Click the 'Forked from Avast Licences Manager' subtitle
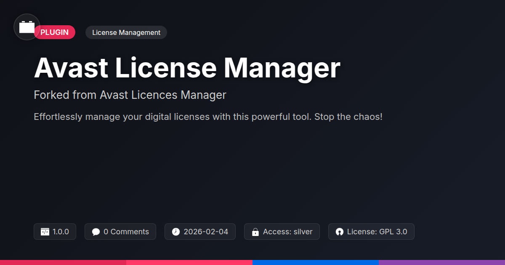 (130, 95)
